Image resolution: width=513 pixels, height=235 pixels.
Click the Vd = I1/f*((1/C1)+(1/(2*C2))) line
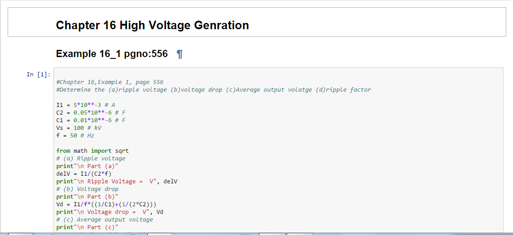(106, 204)
